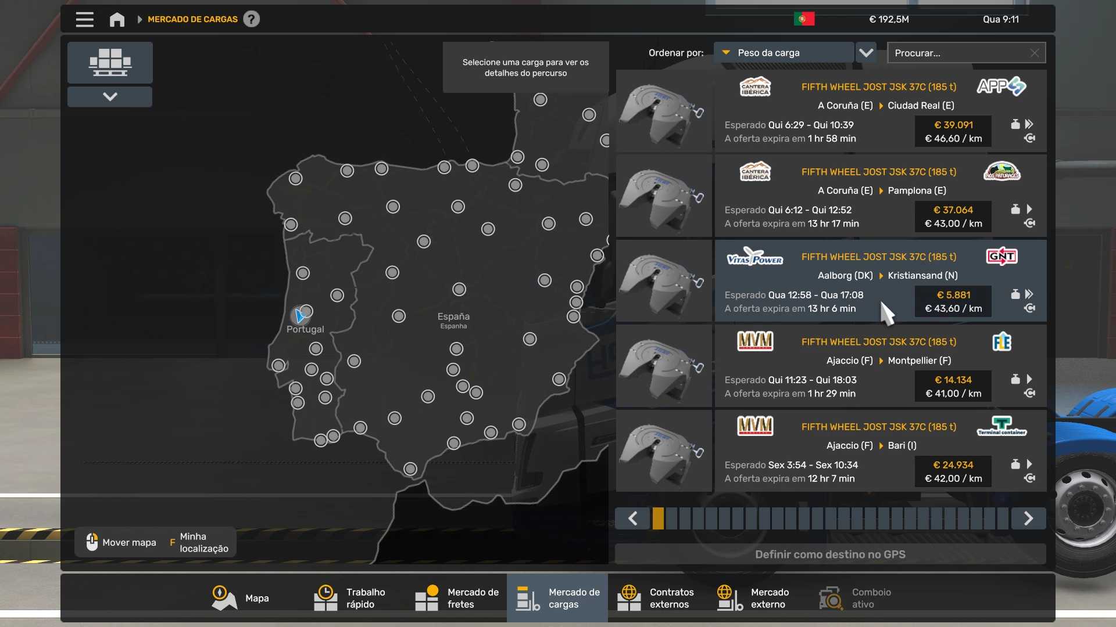Screen dimensions: 1116x627
Task: Open the Contratos externos tab
Action: (656, 598)
